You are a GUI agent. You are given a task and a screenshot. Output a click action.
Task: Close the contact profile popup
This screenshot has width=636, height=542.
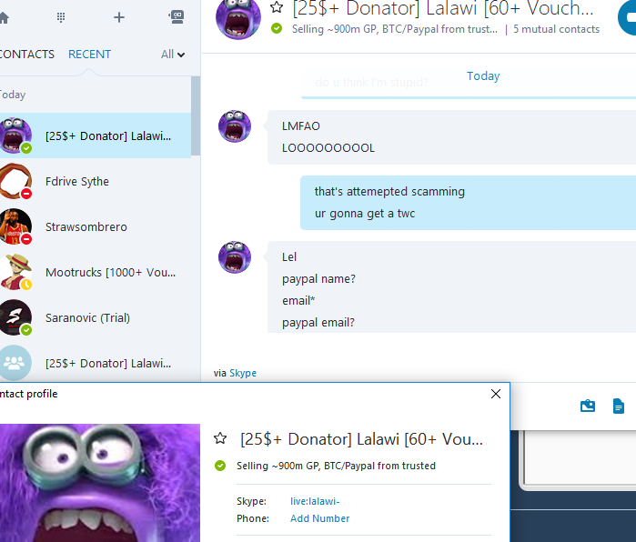pyautogui.click(x=495, y=394)
